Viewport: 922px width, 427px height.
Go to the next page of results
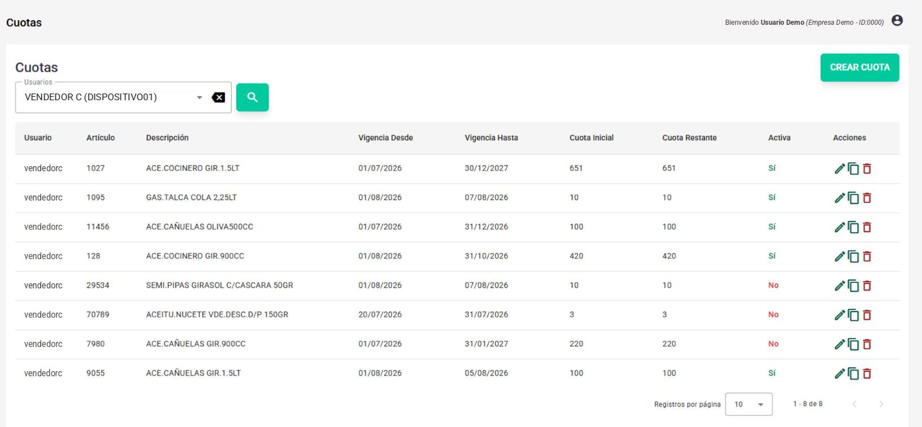[x=881, y=404]
